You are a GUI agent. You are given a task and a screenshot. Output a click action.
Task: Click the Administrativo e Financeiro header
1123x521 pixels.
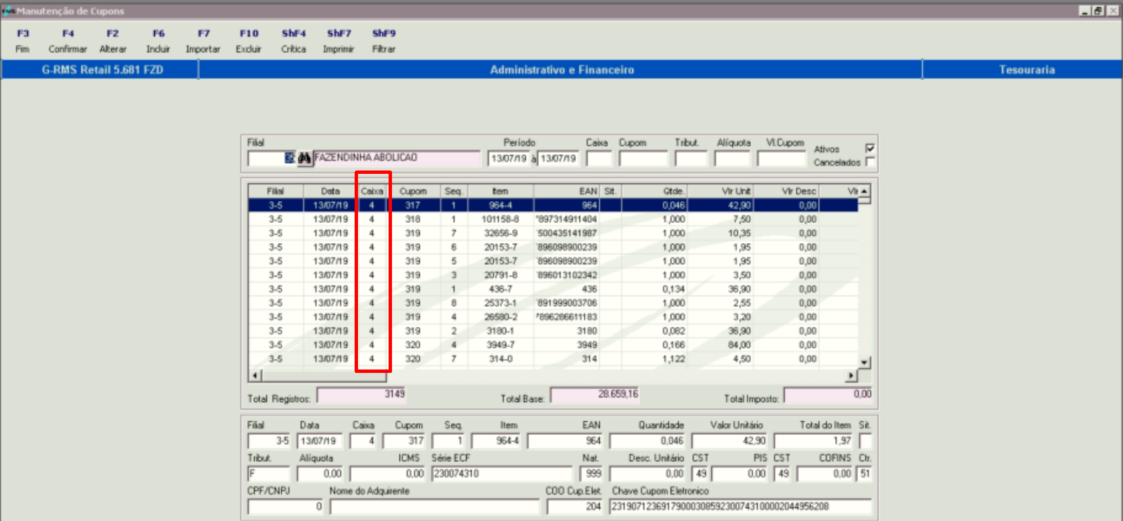(562, 70)
